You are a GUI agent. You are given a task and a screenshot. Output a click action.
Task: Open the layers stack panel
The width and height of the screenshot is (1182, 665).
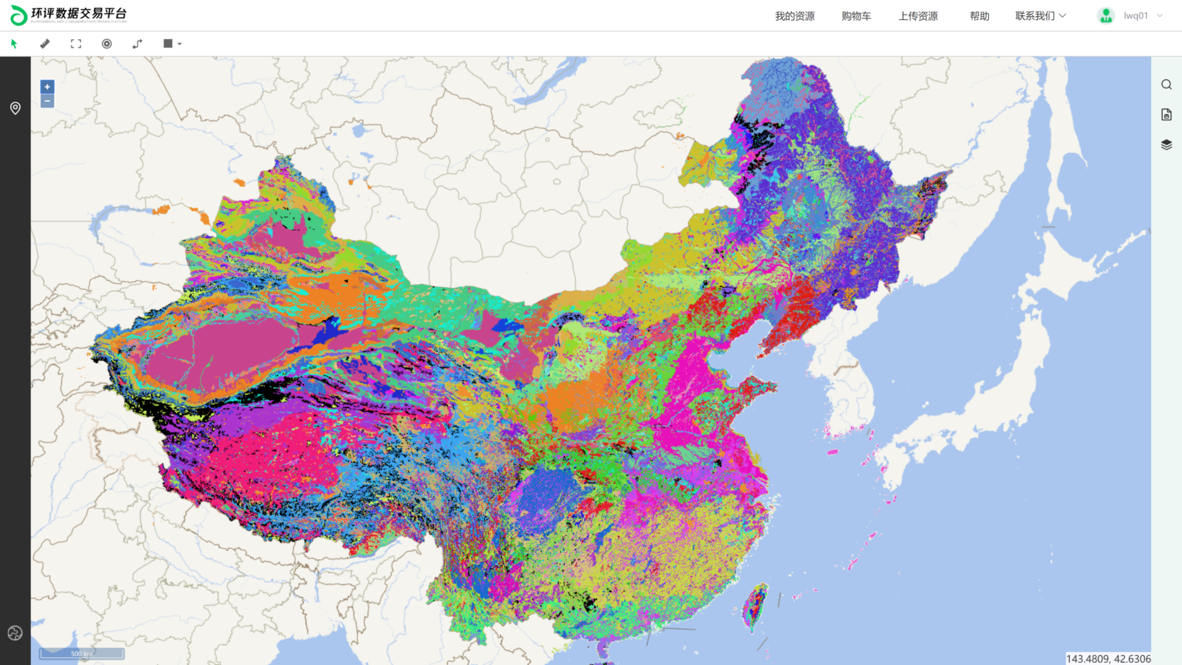[x=1166, y=145]
